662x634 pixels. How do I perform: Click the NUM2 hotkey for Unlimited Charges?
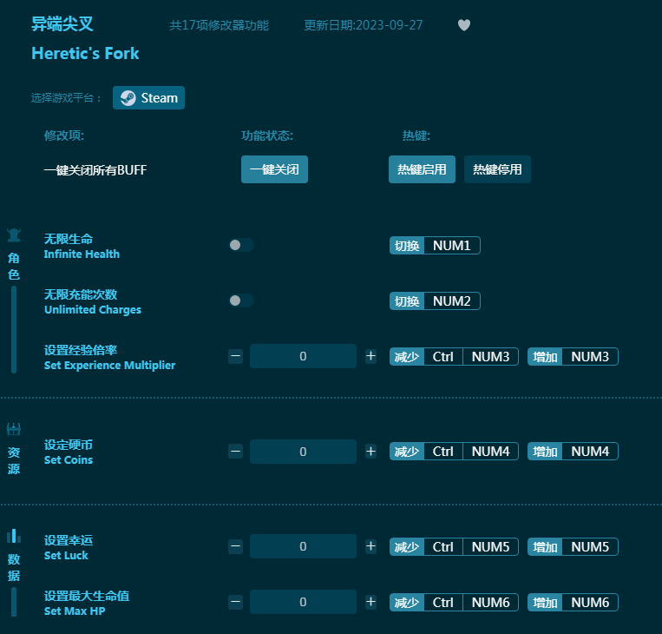pyautogui.click(x=451, y=301)
